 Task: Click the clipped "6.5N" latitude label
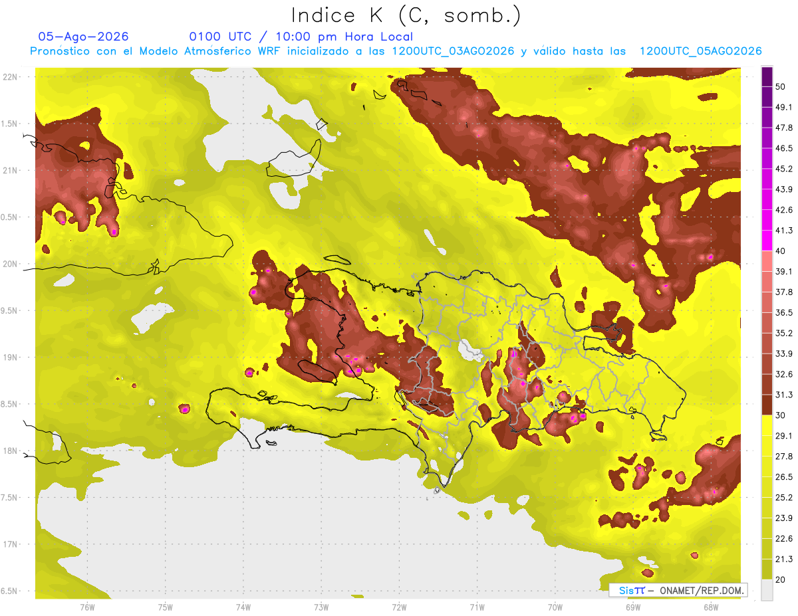point(10,591)
